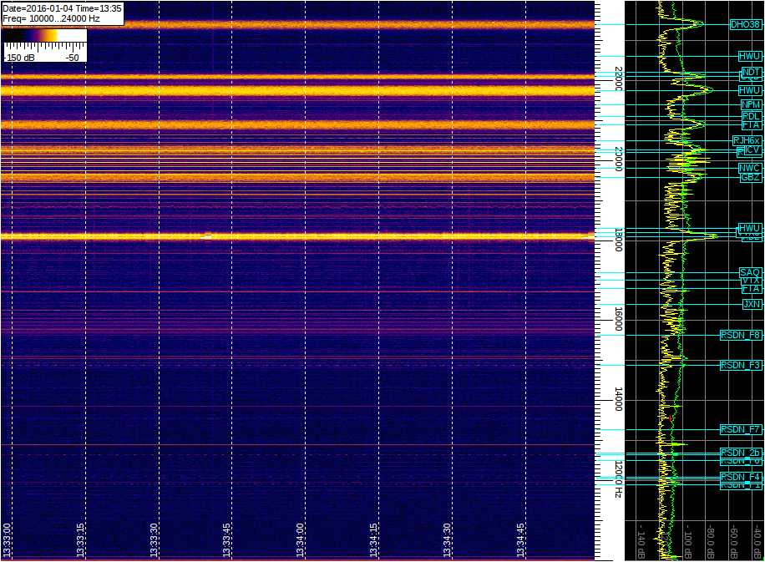Click the Freq= 10000...24000 Hz text
This screenshot has height=562, width=765.
tap(51, 18)
